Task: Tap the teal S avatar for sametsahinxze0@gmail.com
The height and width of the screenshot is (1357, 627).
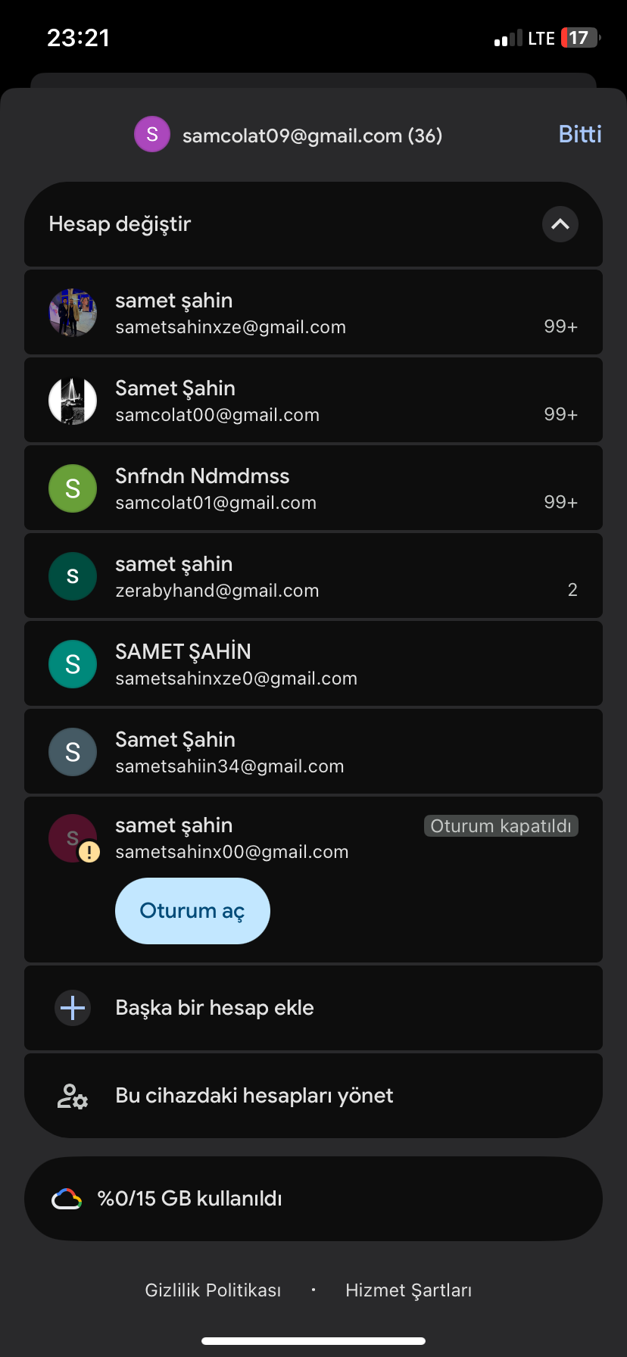Action: [x=73, y=664]
